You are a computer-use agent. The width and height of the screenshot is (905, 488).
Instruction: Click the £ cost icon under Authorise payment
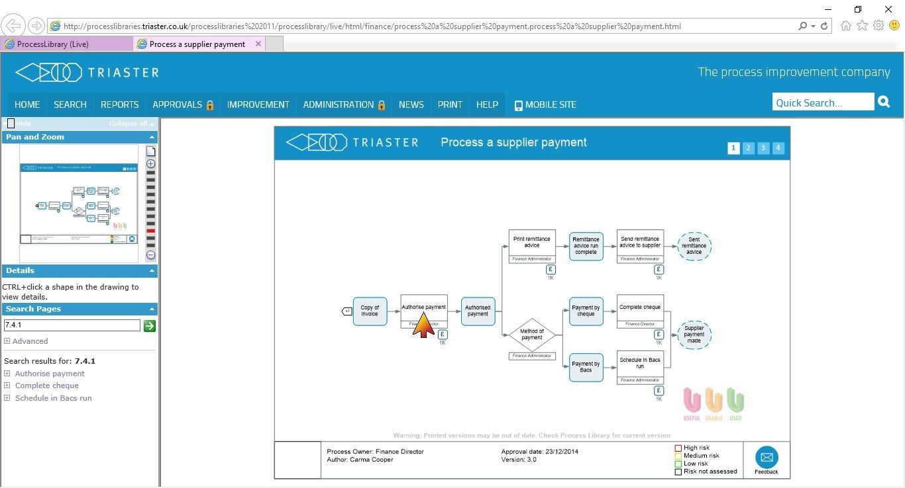pyautogui.click(x=442, y=335)
